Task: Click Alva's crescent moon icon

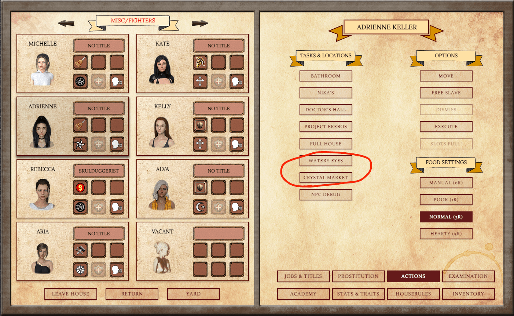Action: [x=200, y=207]
